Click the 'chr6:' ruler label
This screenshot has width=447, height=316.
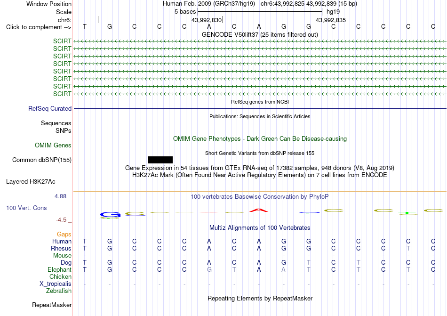65,20
